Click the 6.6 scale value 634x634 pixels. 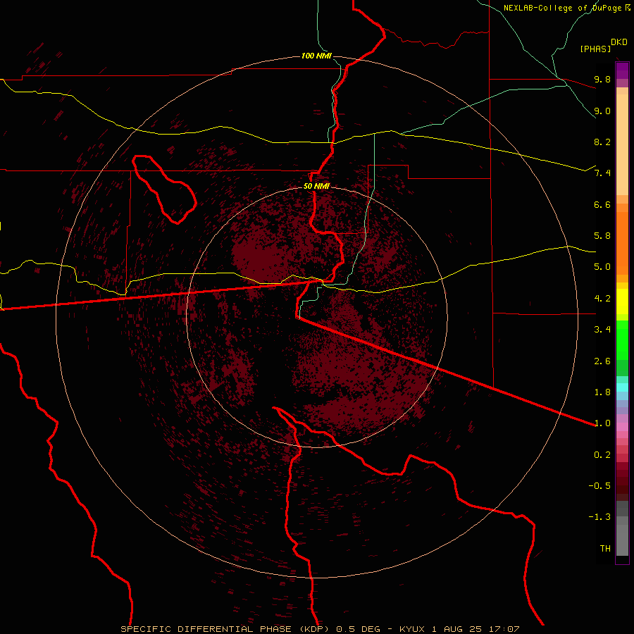point(602,204)
